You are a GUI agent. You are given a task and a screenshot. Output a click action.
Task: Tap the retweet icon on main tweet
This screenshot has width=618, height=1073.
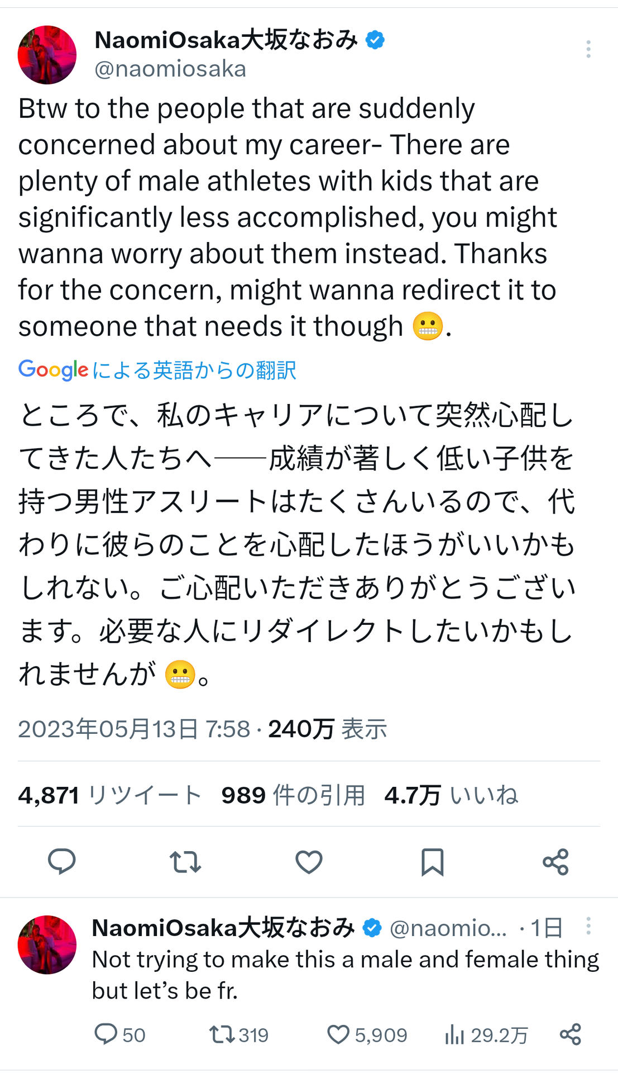click(185, 861)
